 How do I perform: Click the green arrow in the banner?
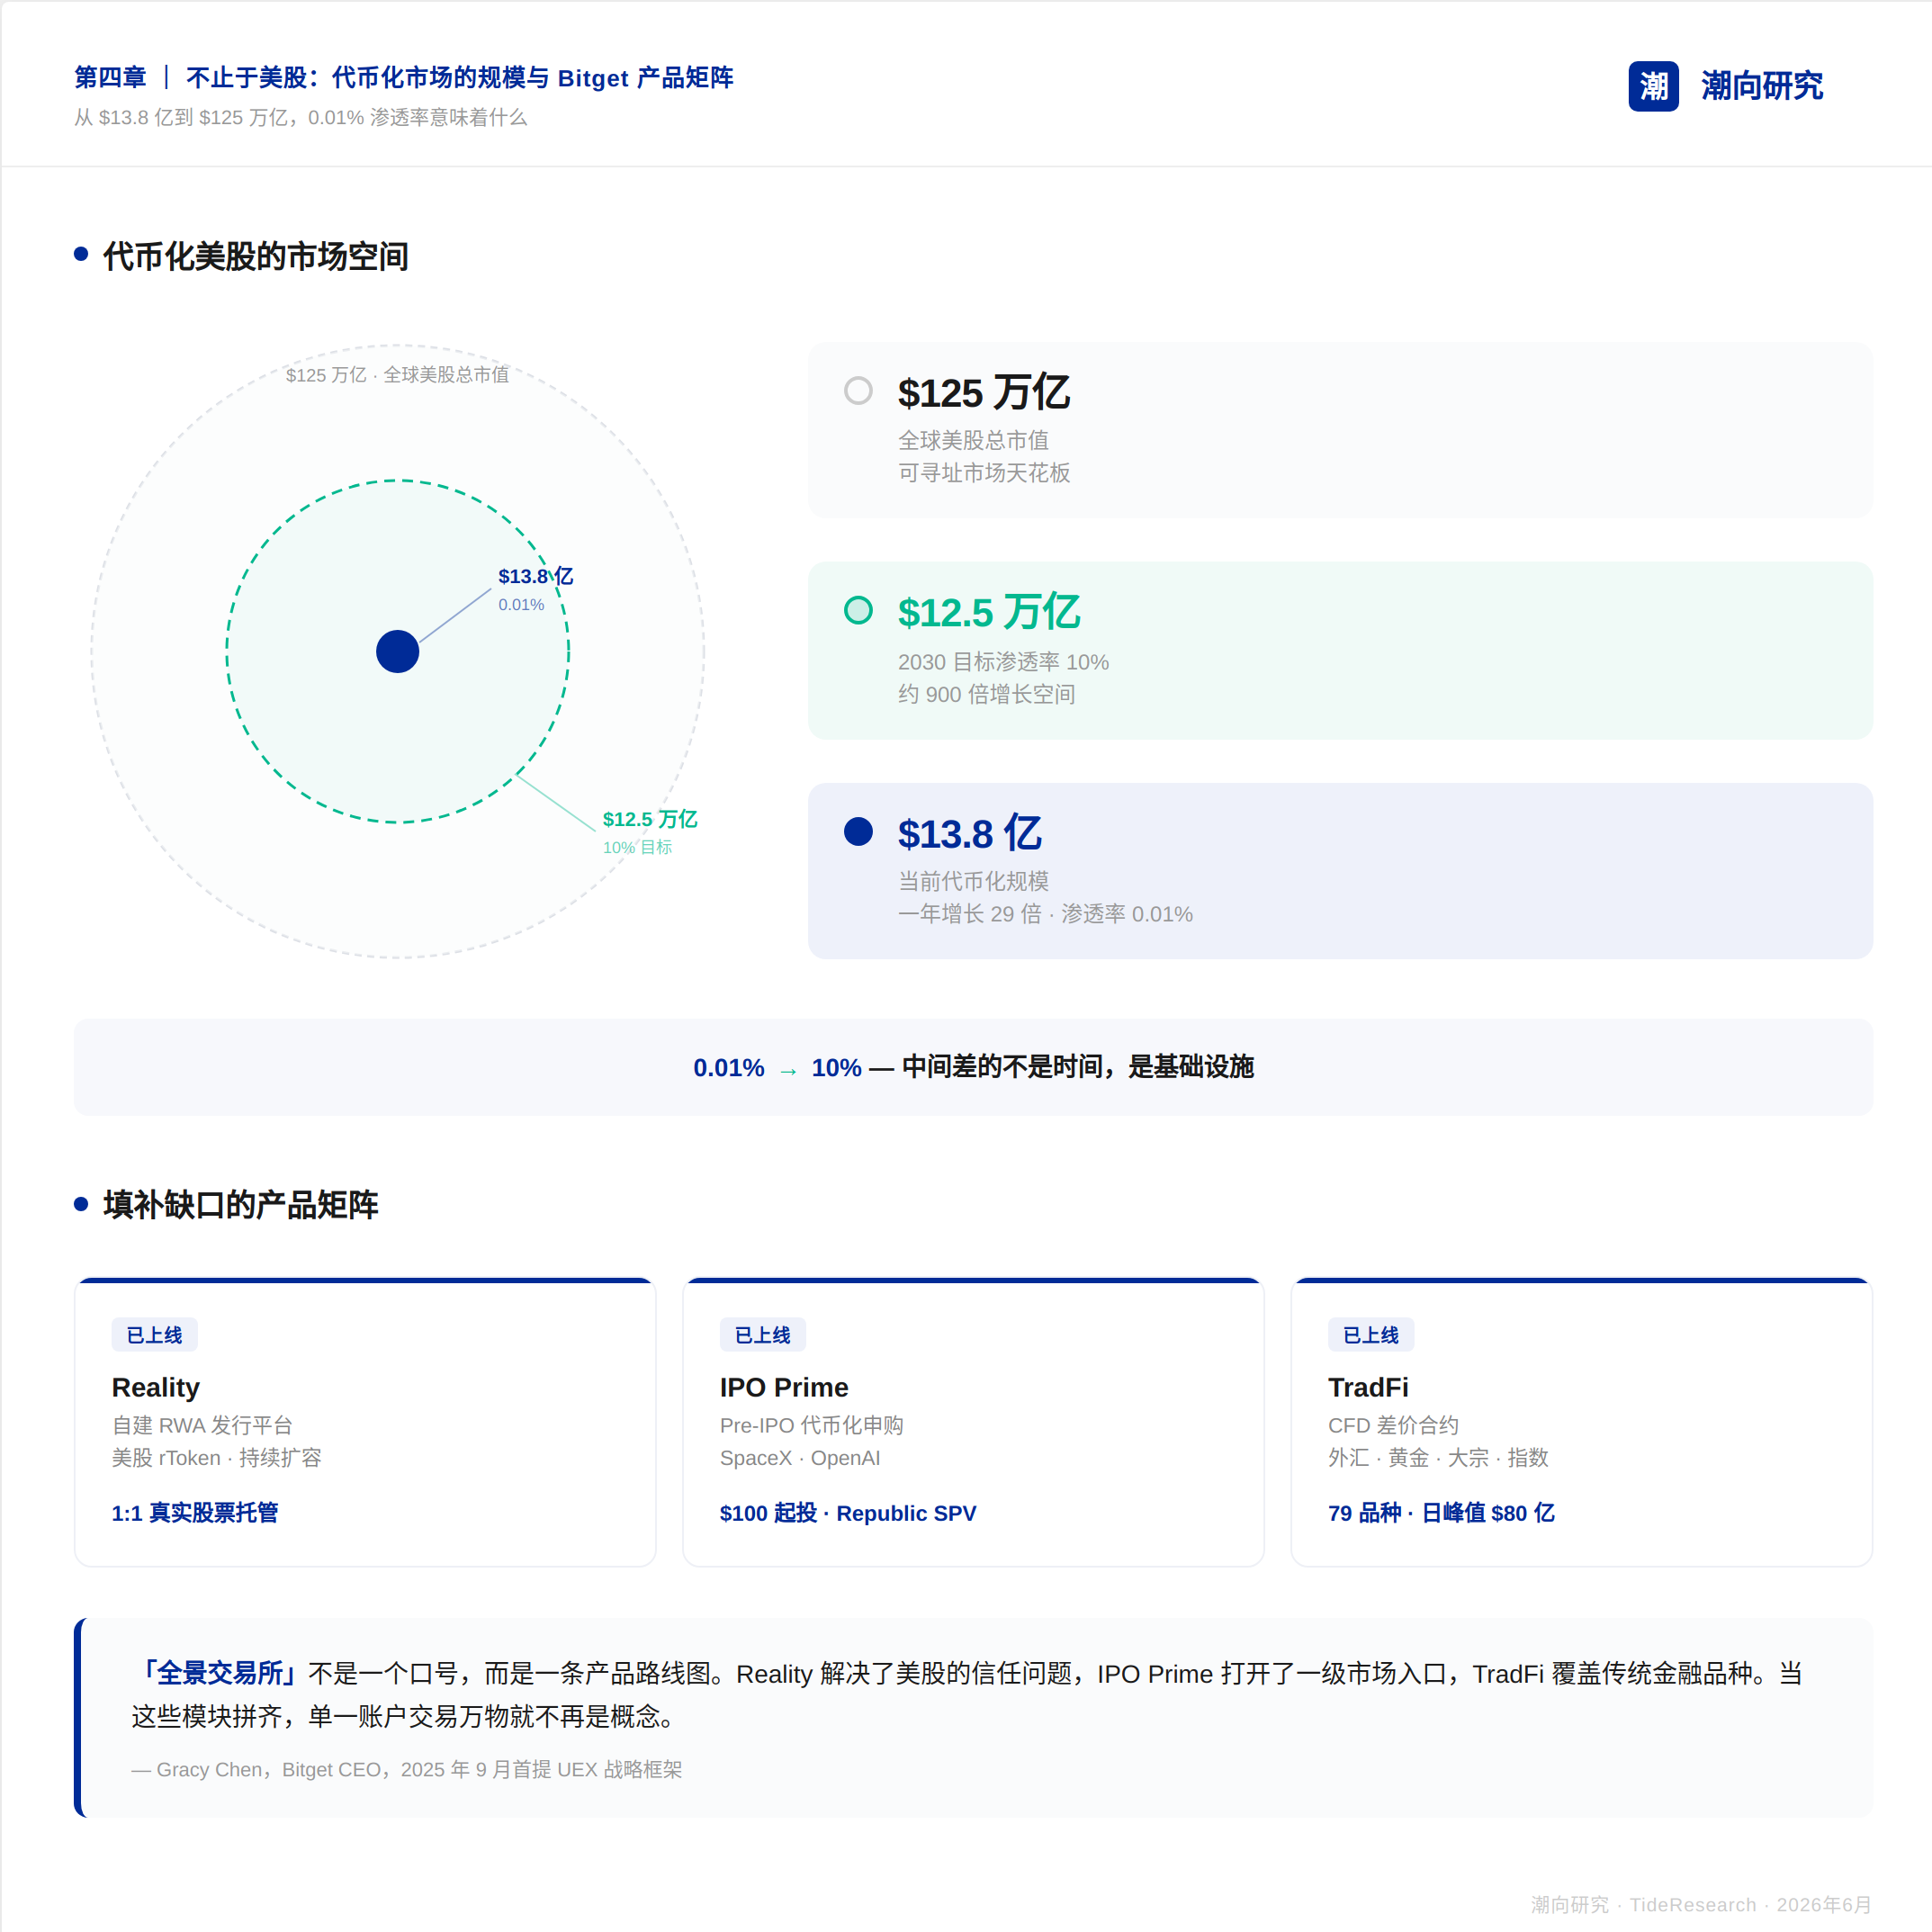(x=788, y=1071)
